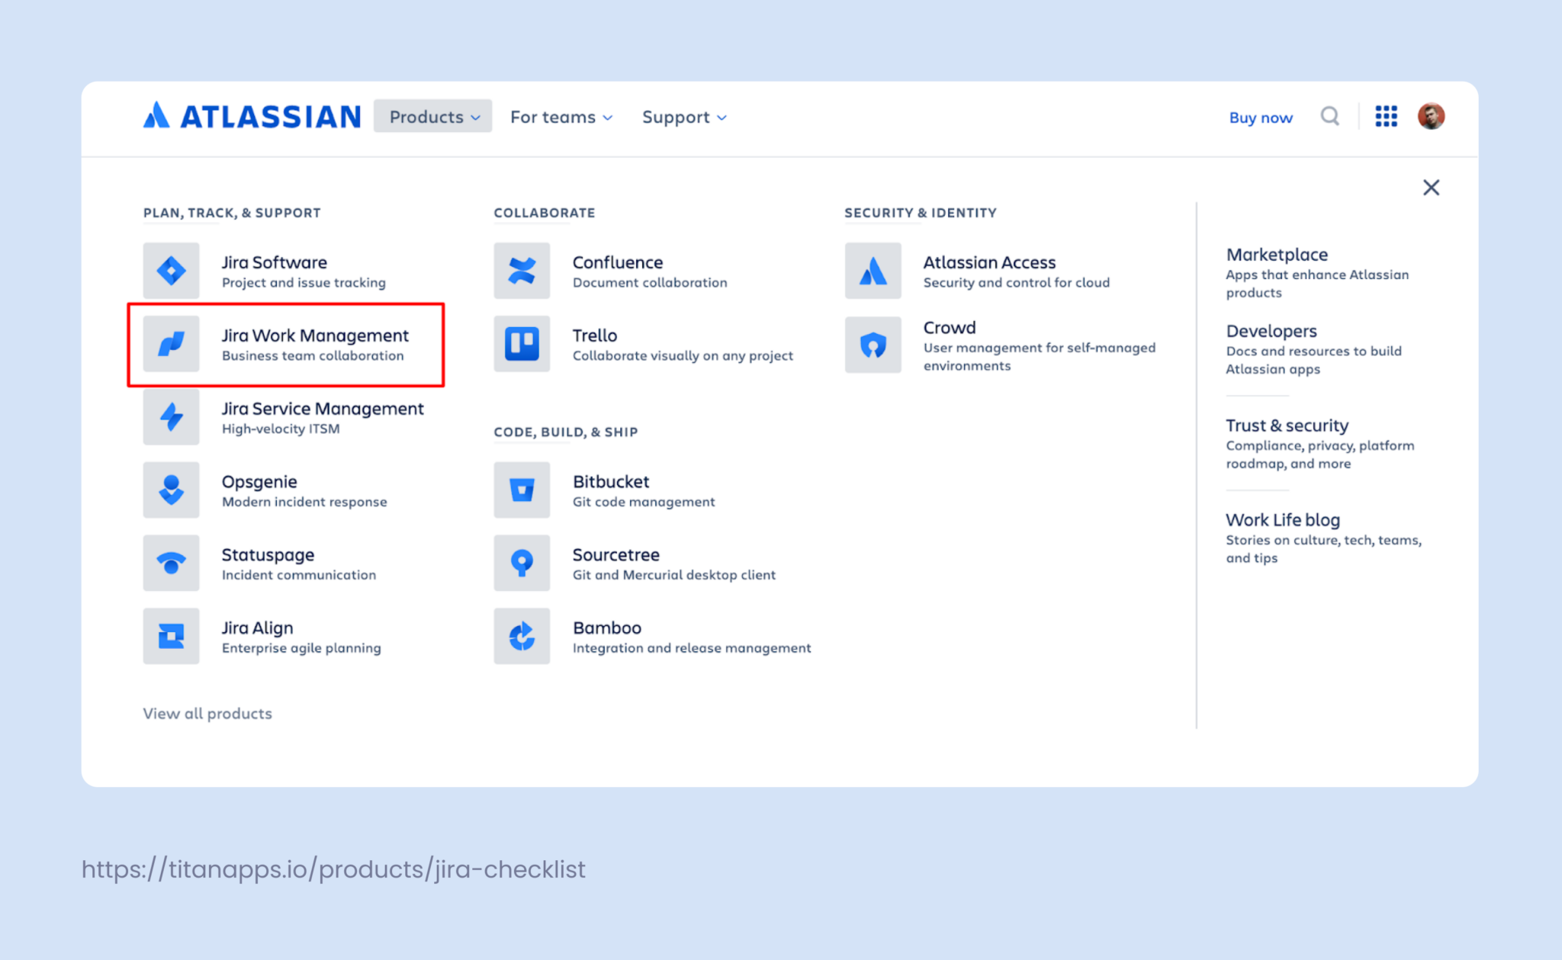Select the Jira Software product icon
Viewport: 1562px width, 960px height.
coord(172,271)
